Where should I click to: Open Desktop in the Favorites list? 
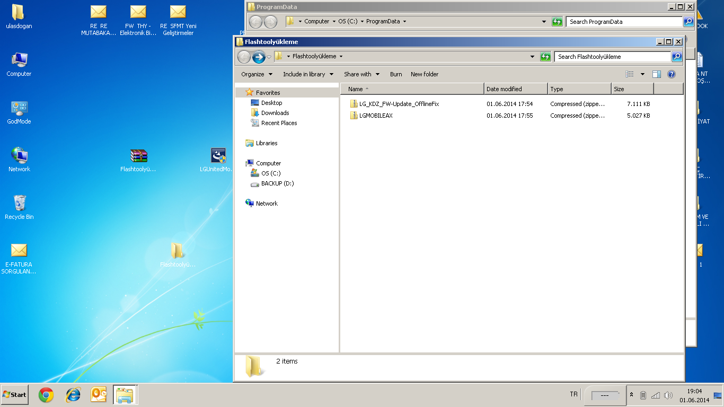pyautogui.click(x=271, y=103)
